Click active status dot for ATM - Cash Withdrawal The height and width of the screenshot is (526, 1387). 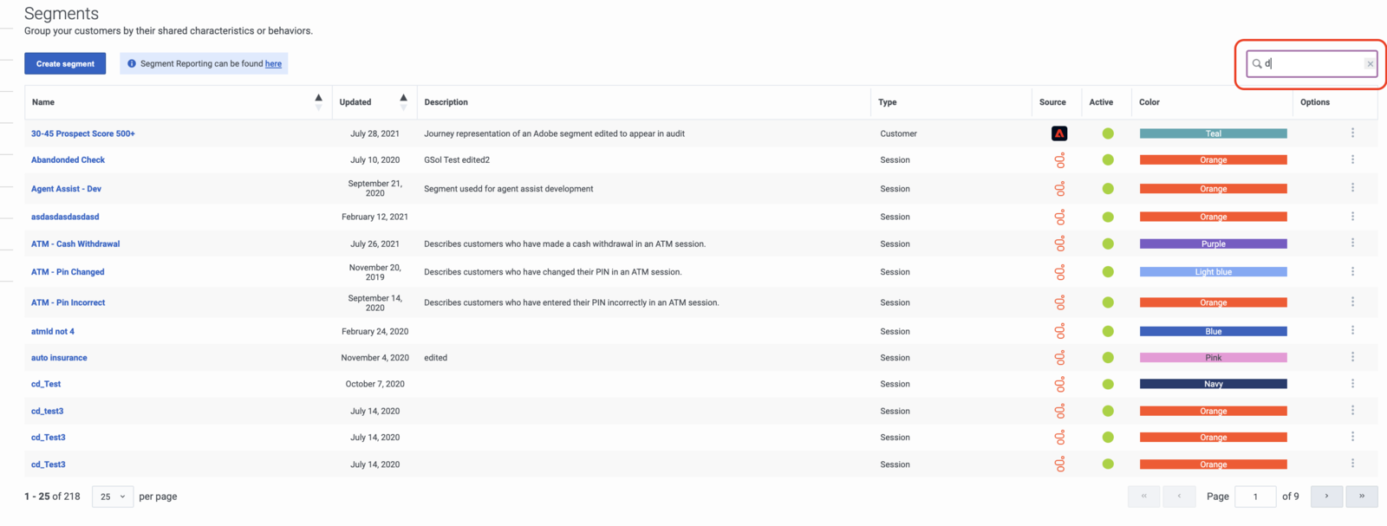(1108, 244)
